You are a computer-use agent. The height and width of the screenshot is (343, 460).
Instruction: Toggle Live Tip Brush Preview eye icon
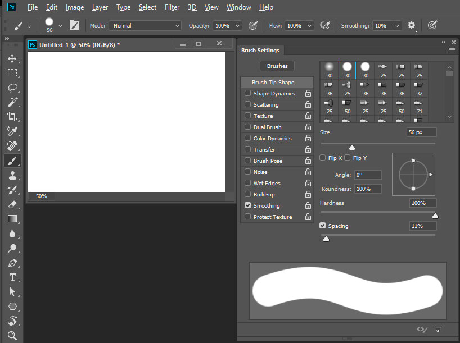coord(422,330)
